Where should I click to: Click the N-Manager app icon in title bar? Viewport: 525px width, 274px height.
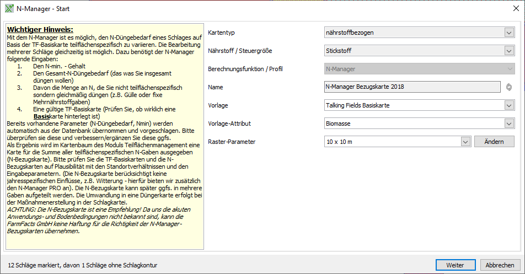[x=9, y=9]
